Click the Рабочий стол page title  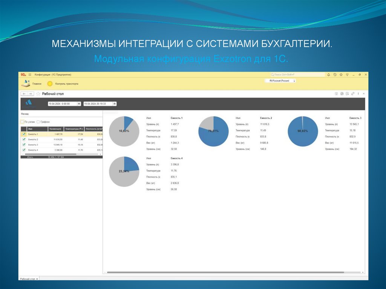[x=53, y=94]
